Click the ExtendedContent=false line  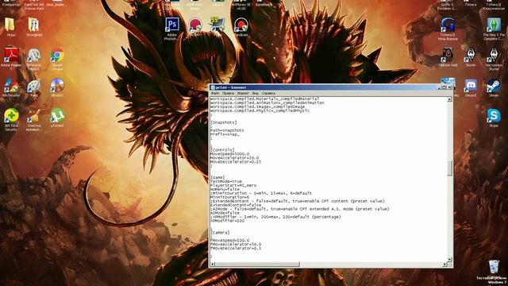point(236,205)
